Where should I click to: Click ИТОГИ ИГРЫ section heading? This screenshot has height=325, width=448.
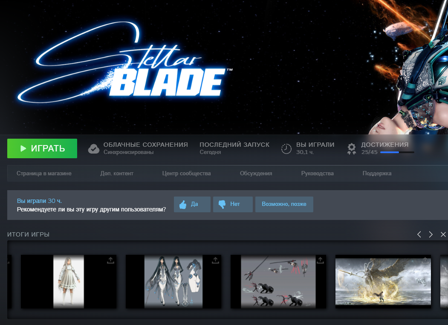(x=28, y=234)
